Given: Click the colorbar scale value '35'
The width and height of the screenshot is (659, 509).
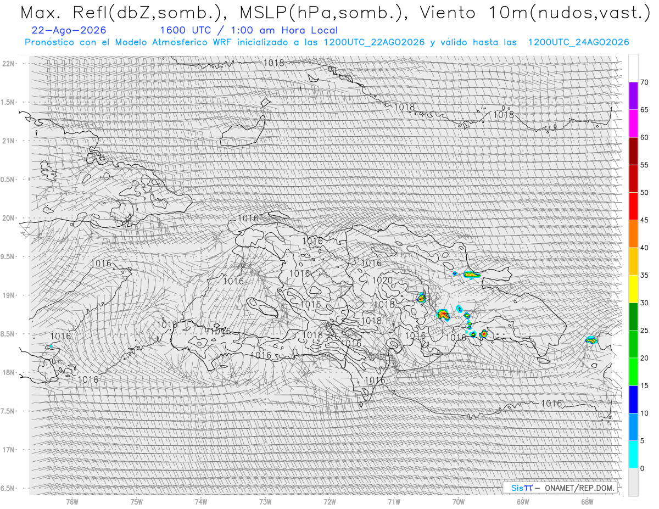Looking at the screenshot, I should 644,275.
